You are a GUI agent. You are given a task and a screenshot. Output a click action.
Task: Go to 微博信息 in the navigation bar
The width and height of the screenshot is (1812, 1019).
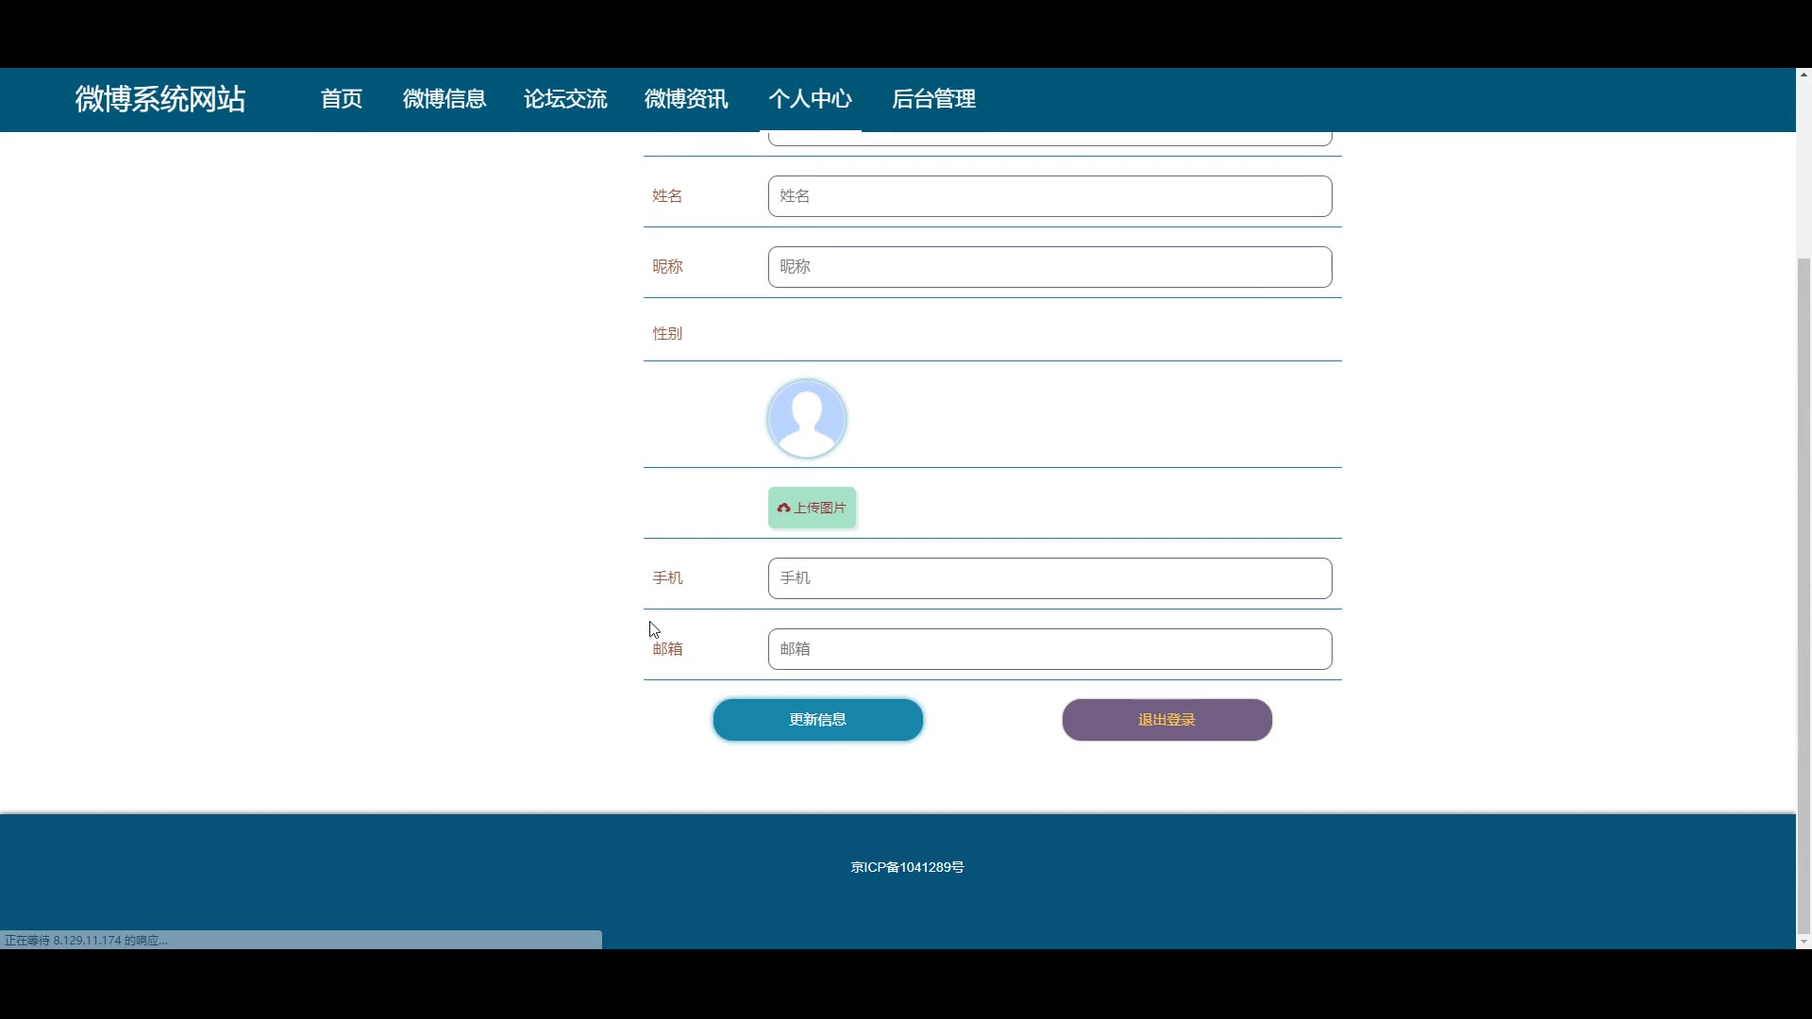click(x=444, y=99)
